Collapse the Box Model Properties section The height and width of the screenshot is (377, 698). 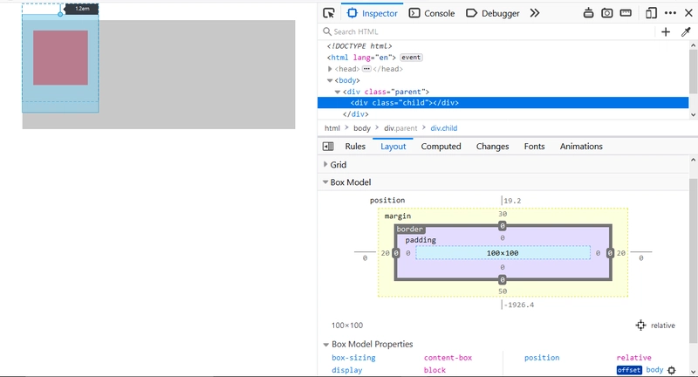tap(326, 345)
